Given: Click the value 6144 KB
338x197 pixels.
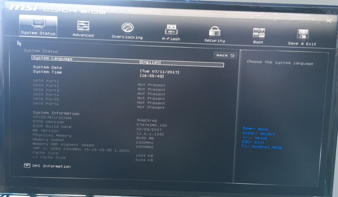Looking at the screenshot, I should click(144, 160).
